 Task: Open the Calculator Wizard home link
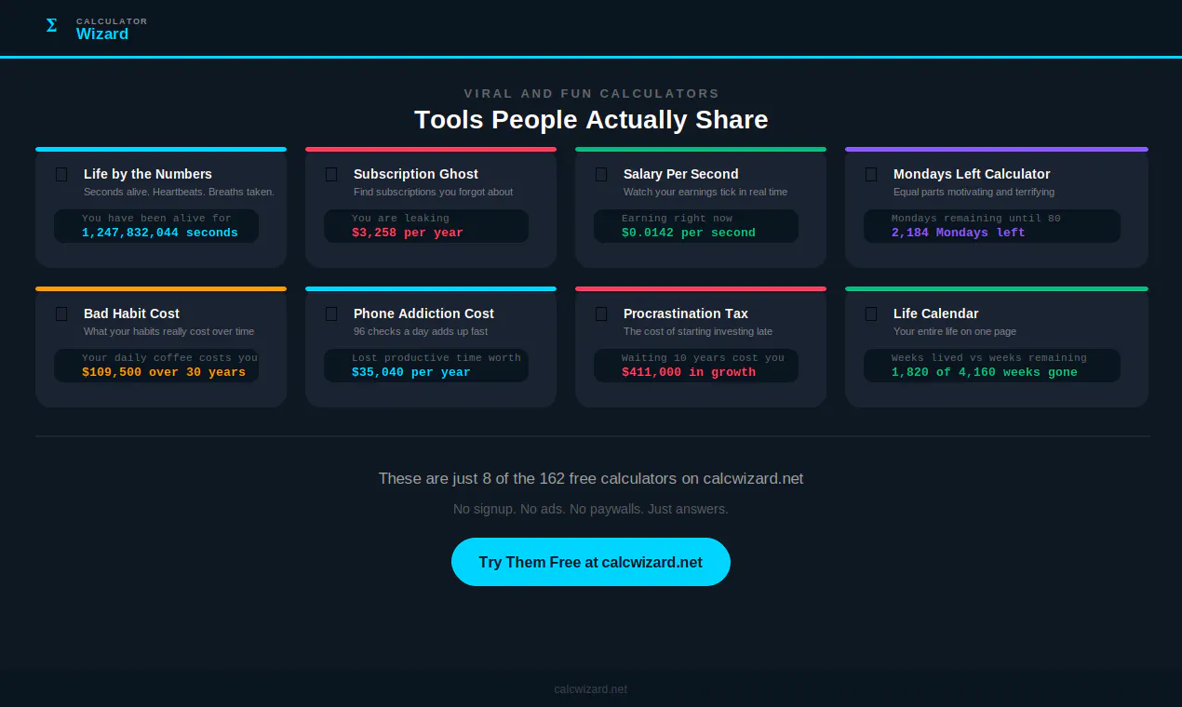95,28
